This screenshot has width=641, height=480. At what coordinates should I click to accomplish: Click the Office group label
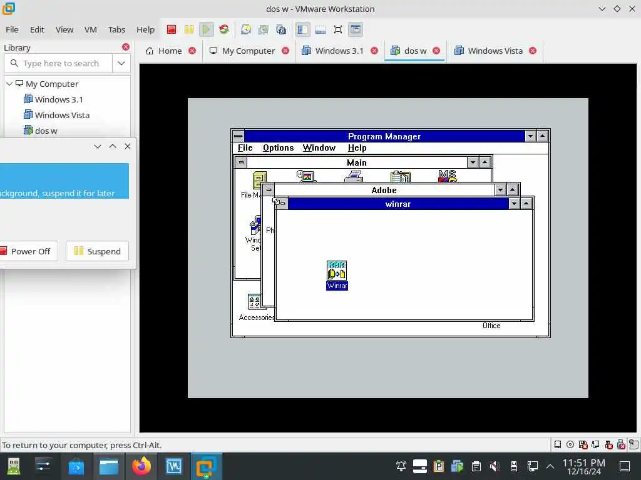491,326
